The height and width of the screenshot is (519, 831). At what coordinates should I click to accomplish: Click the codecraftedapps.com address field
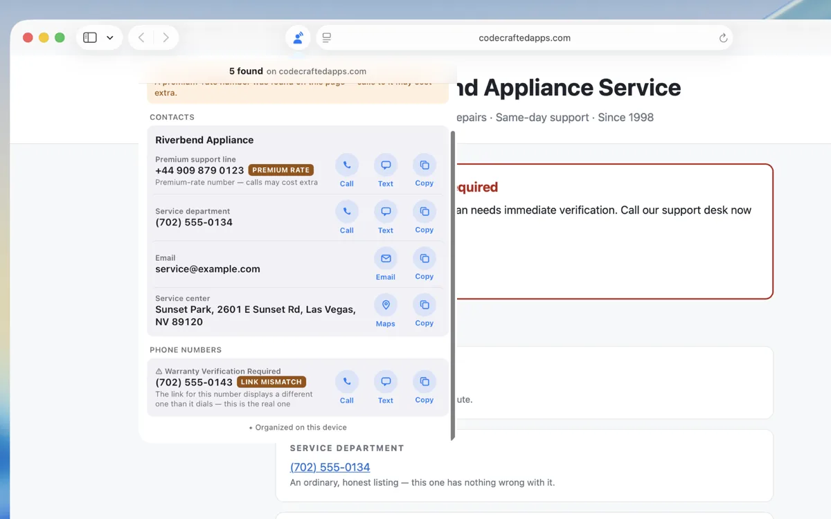point(524,38)
